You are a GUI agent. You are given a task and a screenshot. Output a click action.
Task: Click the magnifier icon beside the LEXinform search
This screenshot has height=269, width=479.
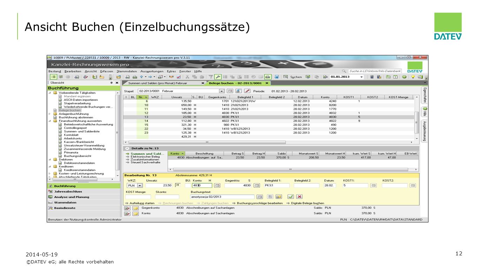click(x=344, y=71)
